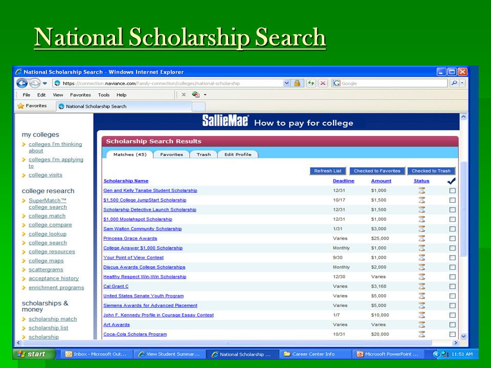
Task: Open the File menu
Action: [x=26, y=95]
